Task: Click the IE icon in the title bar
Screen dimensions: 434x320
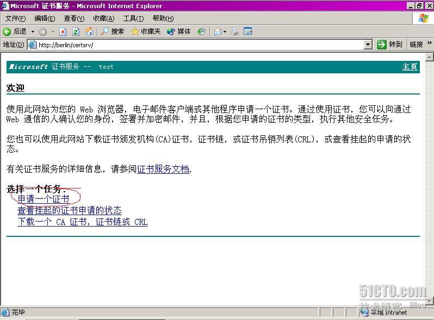Action: (5, 5)
